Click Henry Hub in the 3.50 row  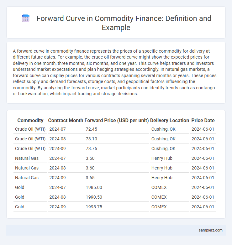tap(162, 158)
